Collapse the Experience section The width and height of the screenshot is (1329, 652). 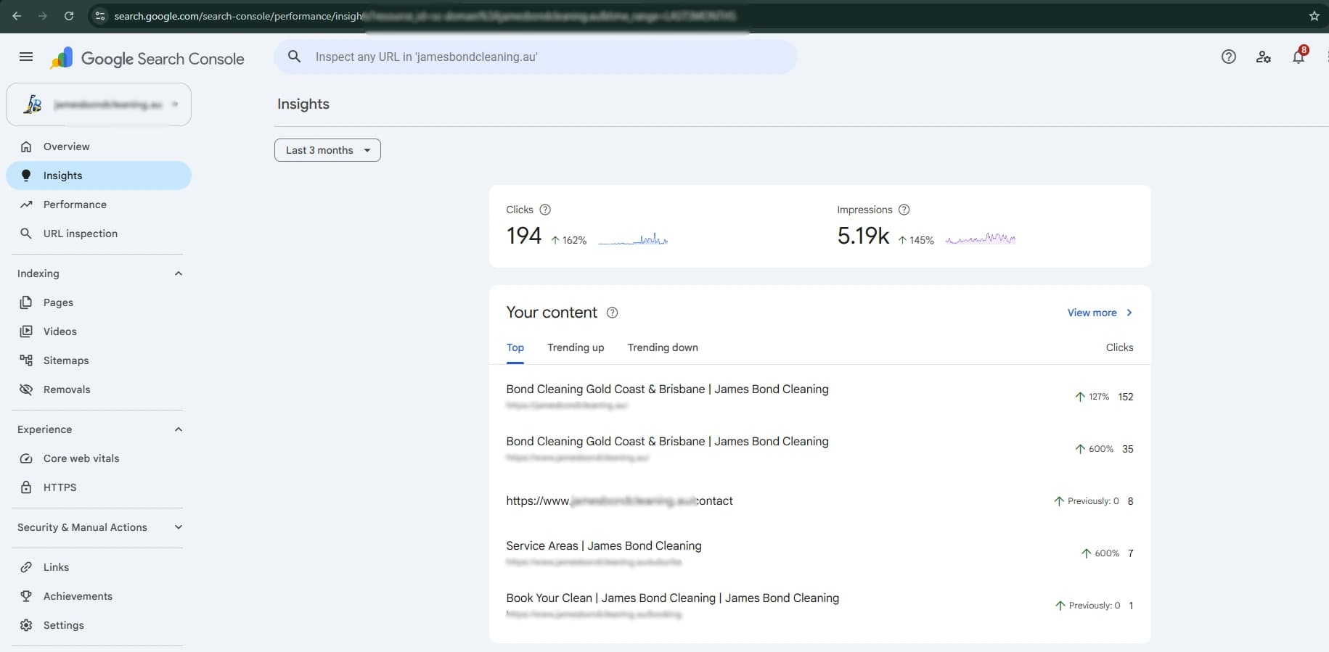click(x=179, y=429)
